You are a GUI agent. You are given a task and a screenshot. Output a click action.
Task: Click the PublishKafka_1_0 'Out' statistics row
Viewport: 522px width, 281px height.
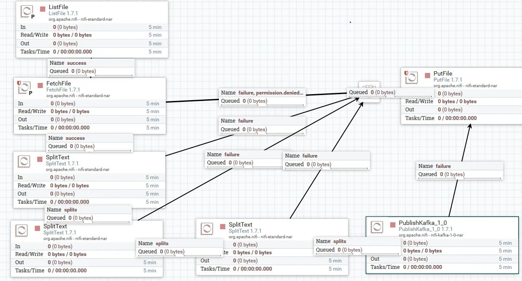click(x=442, y=259)
